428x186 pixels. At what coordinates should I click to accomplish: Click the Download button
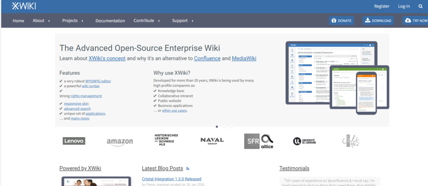(x=377, y=20)
